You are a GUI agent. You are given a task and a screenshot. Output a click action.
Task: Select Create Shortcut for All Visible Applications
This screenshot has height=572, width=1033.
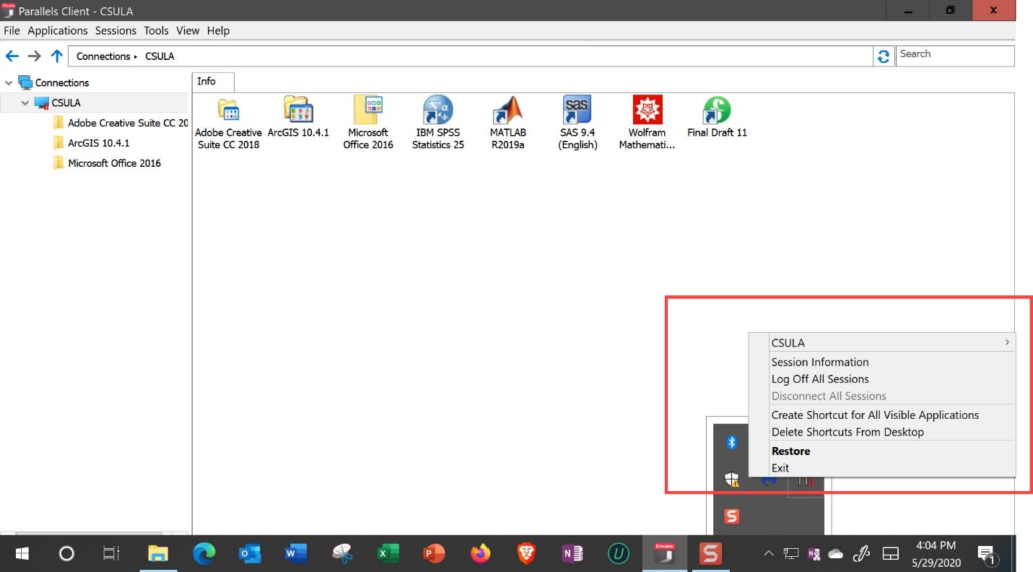click(x=875, y=415)
